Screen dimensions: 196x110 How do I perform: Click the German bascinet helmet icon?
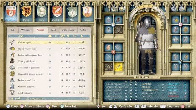(12, 86)
